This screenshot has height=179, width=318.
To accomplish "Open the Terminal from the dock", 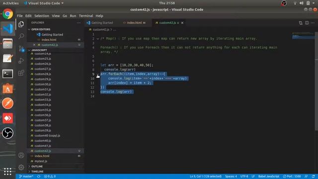I will tap(8, 74).
